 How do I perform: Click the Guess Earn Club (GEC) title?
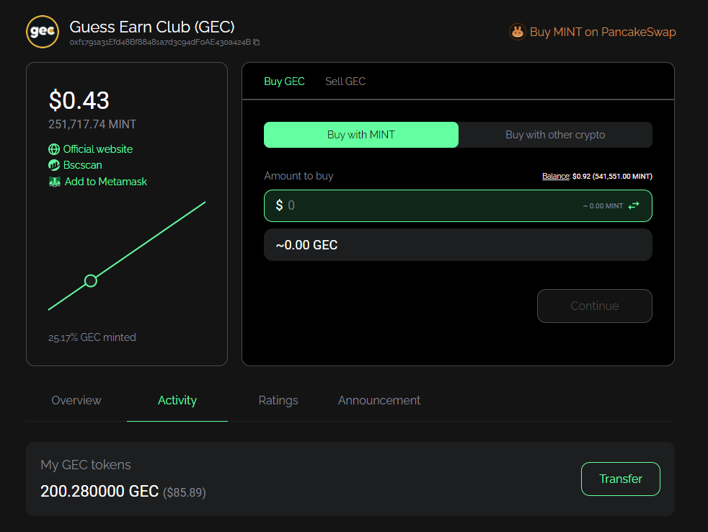(x=152, y=27)
